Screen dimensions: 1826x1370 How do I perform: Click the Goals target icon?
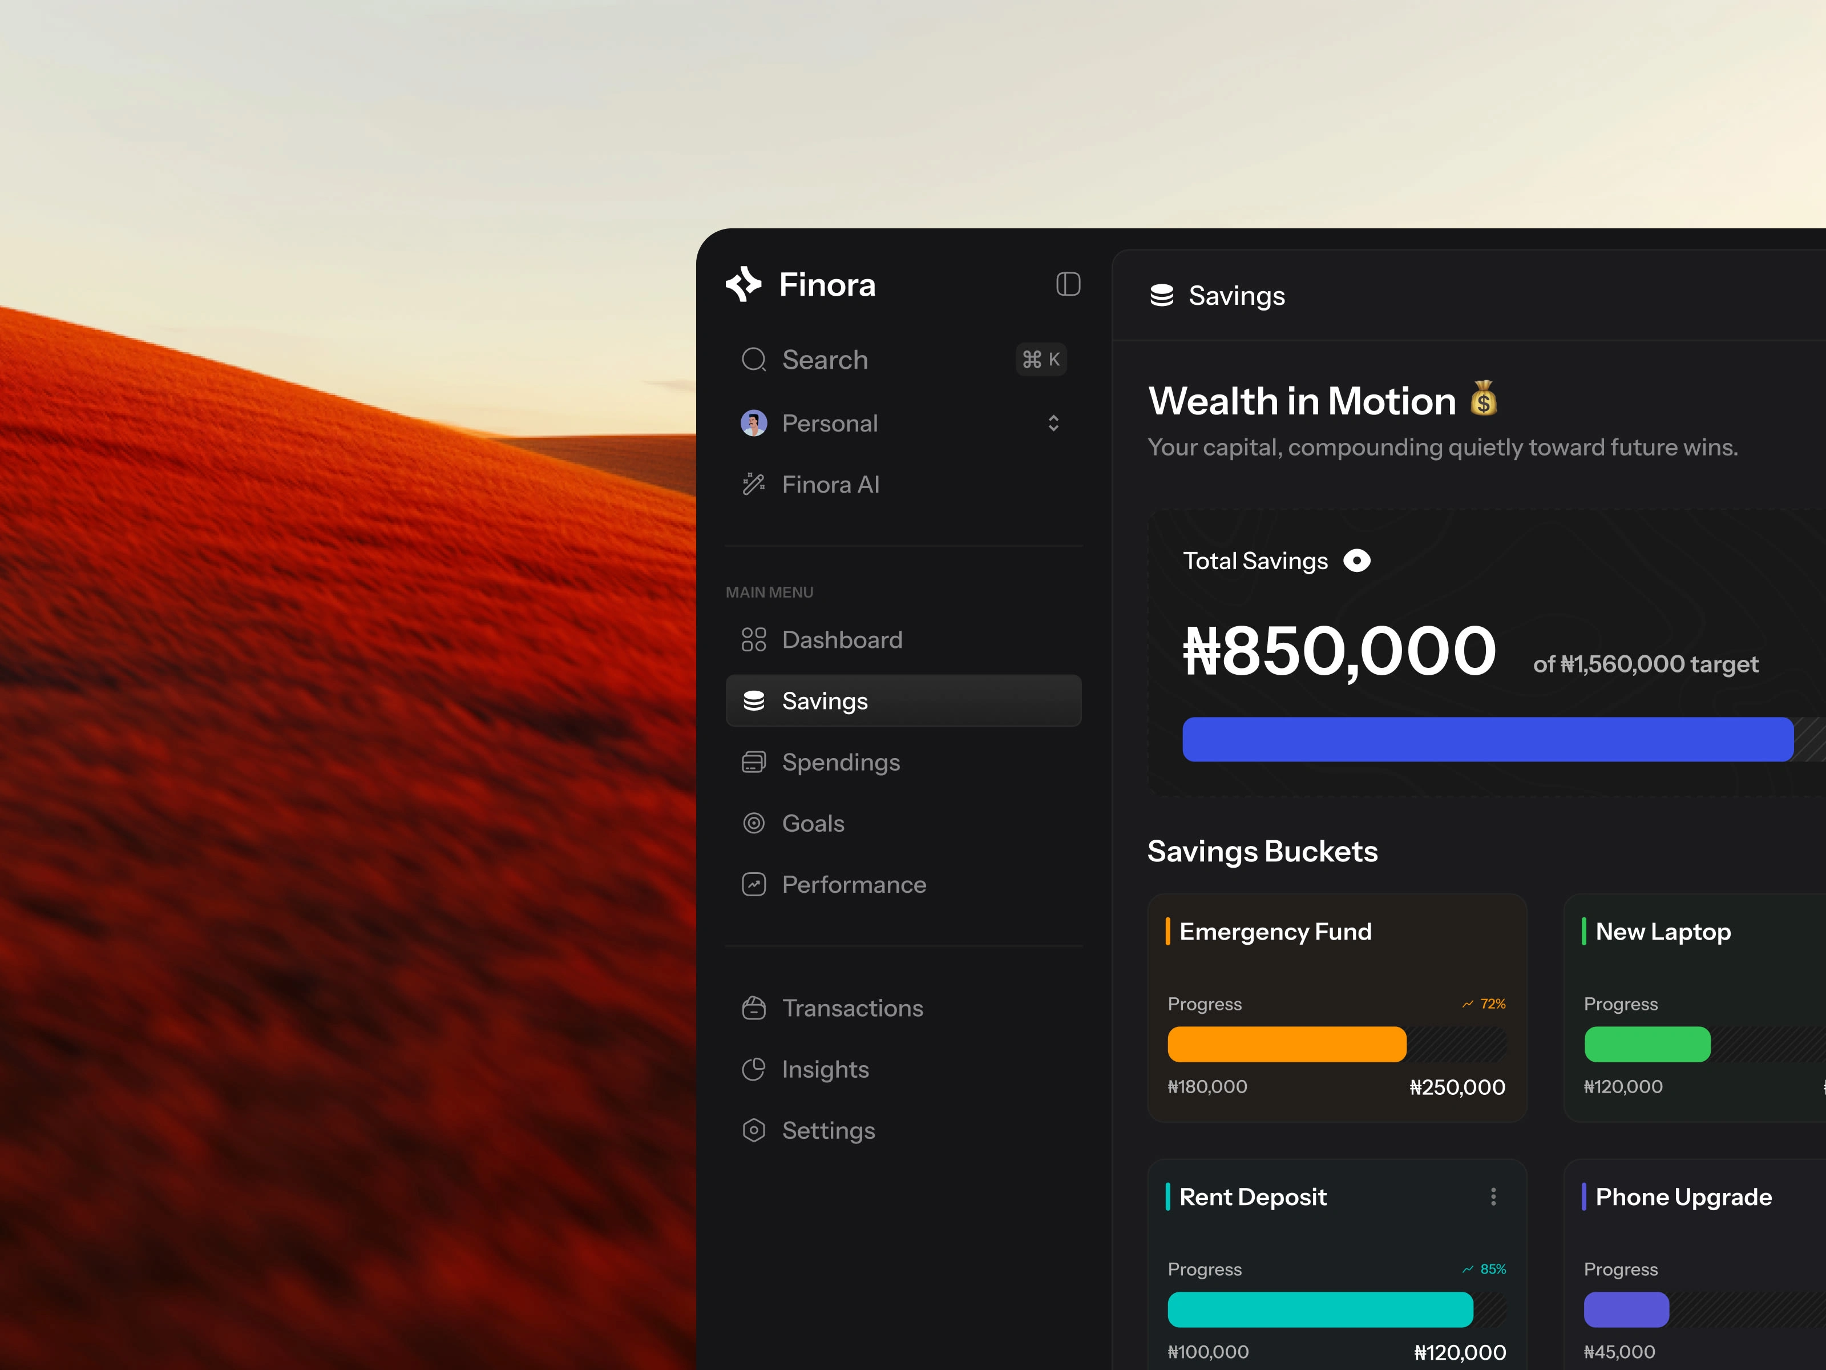[754, 823]
